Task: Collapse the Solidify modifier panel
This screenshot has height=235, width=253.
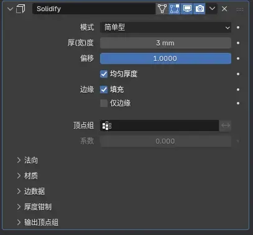Action: point(10,9)
